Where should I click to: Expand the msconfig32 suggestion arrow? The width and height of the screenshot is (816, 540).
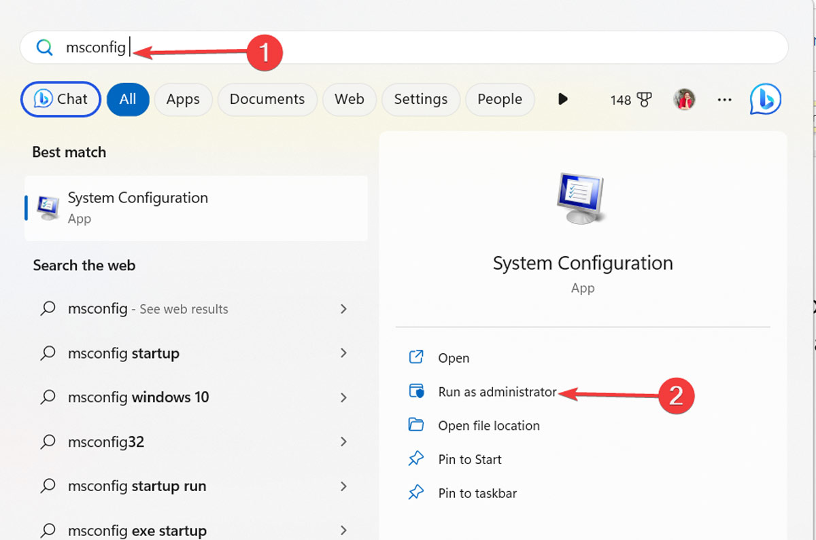[344, 442]
